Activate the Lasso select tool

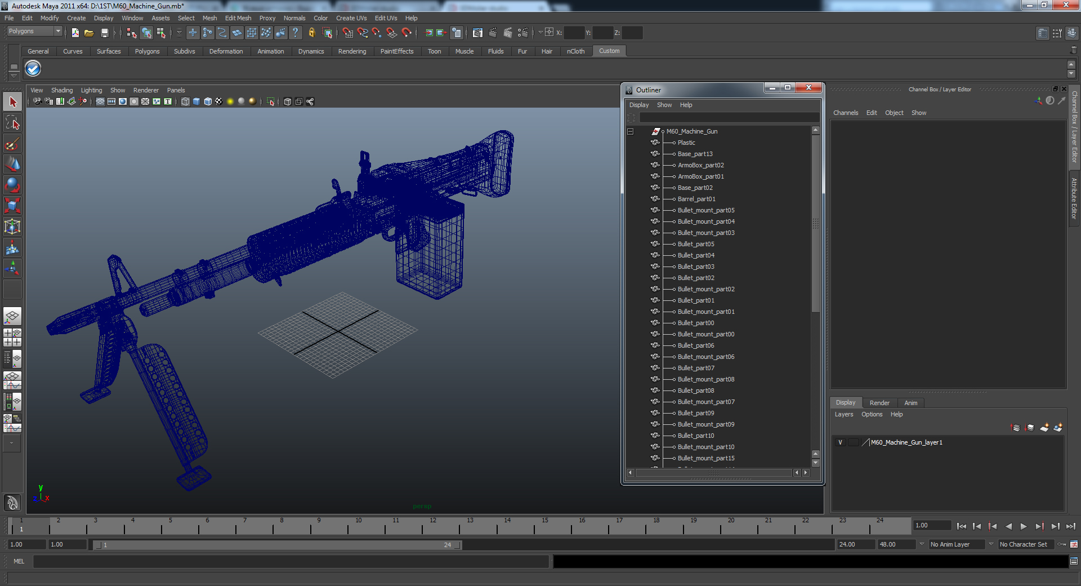coord(12,123)
